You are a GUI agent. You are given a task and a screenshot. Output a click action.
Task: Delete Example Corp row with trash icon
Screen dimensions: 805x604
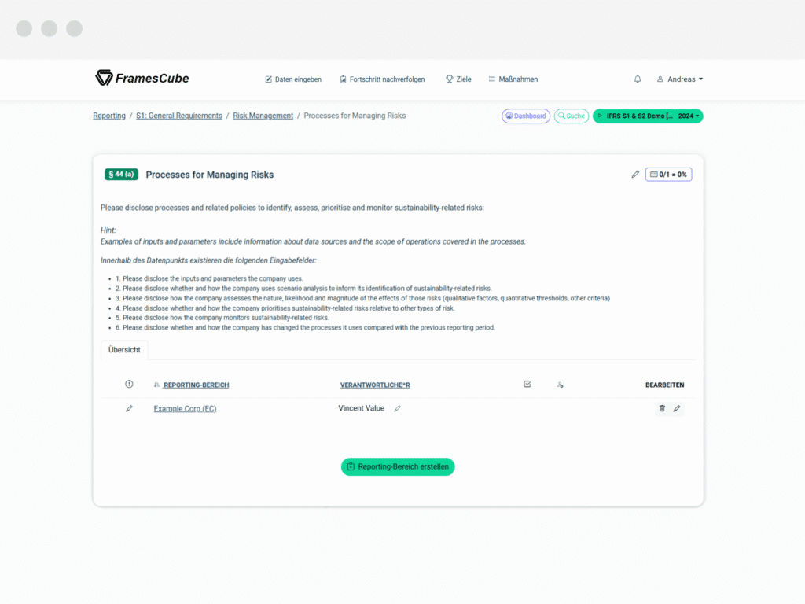662,408
